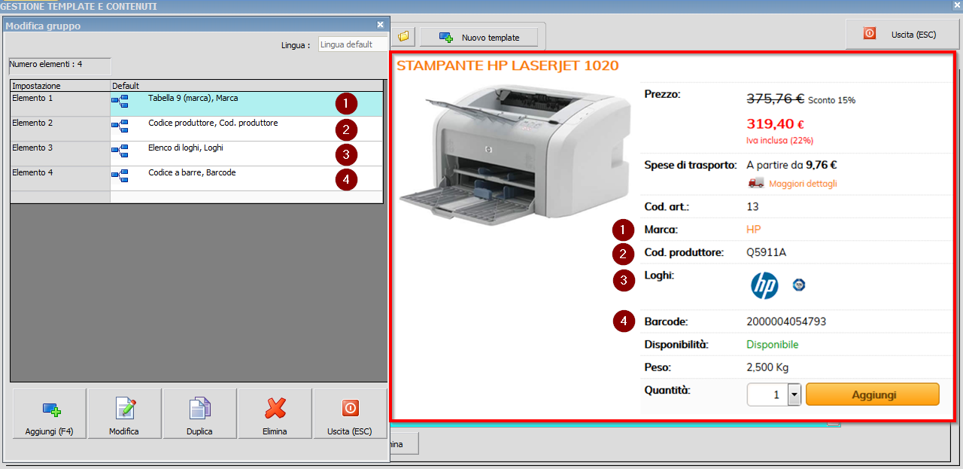The width and height of the screenshot is (963, 469).
Task: Focus the Quantità value field
Action: (767, 394)
